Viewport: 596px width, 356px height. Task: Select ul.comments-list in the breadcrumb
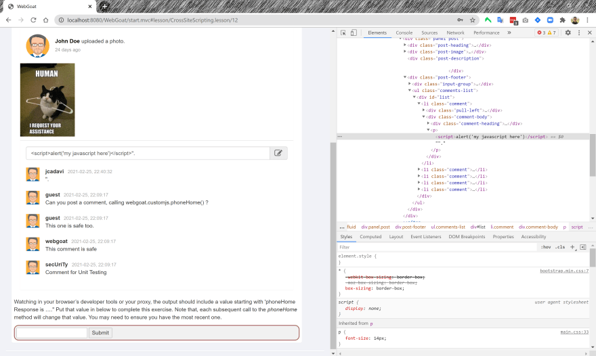(x=448, y=227)
